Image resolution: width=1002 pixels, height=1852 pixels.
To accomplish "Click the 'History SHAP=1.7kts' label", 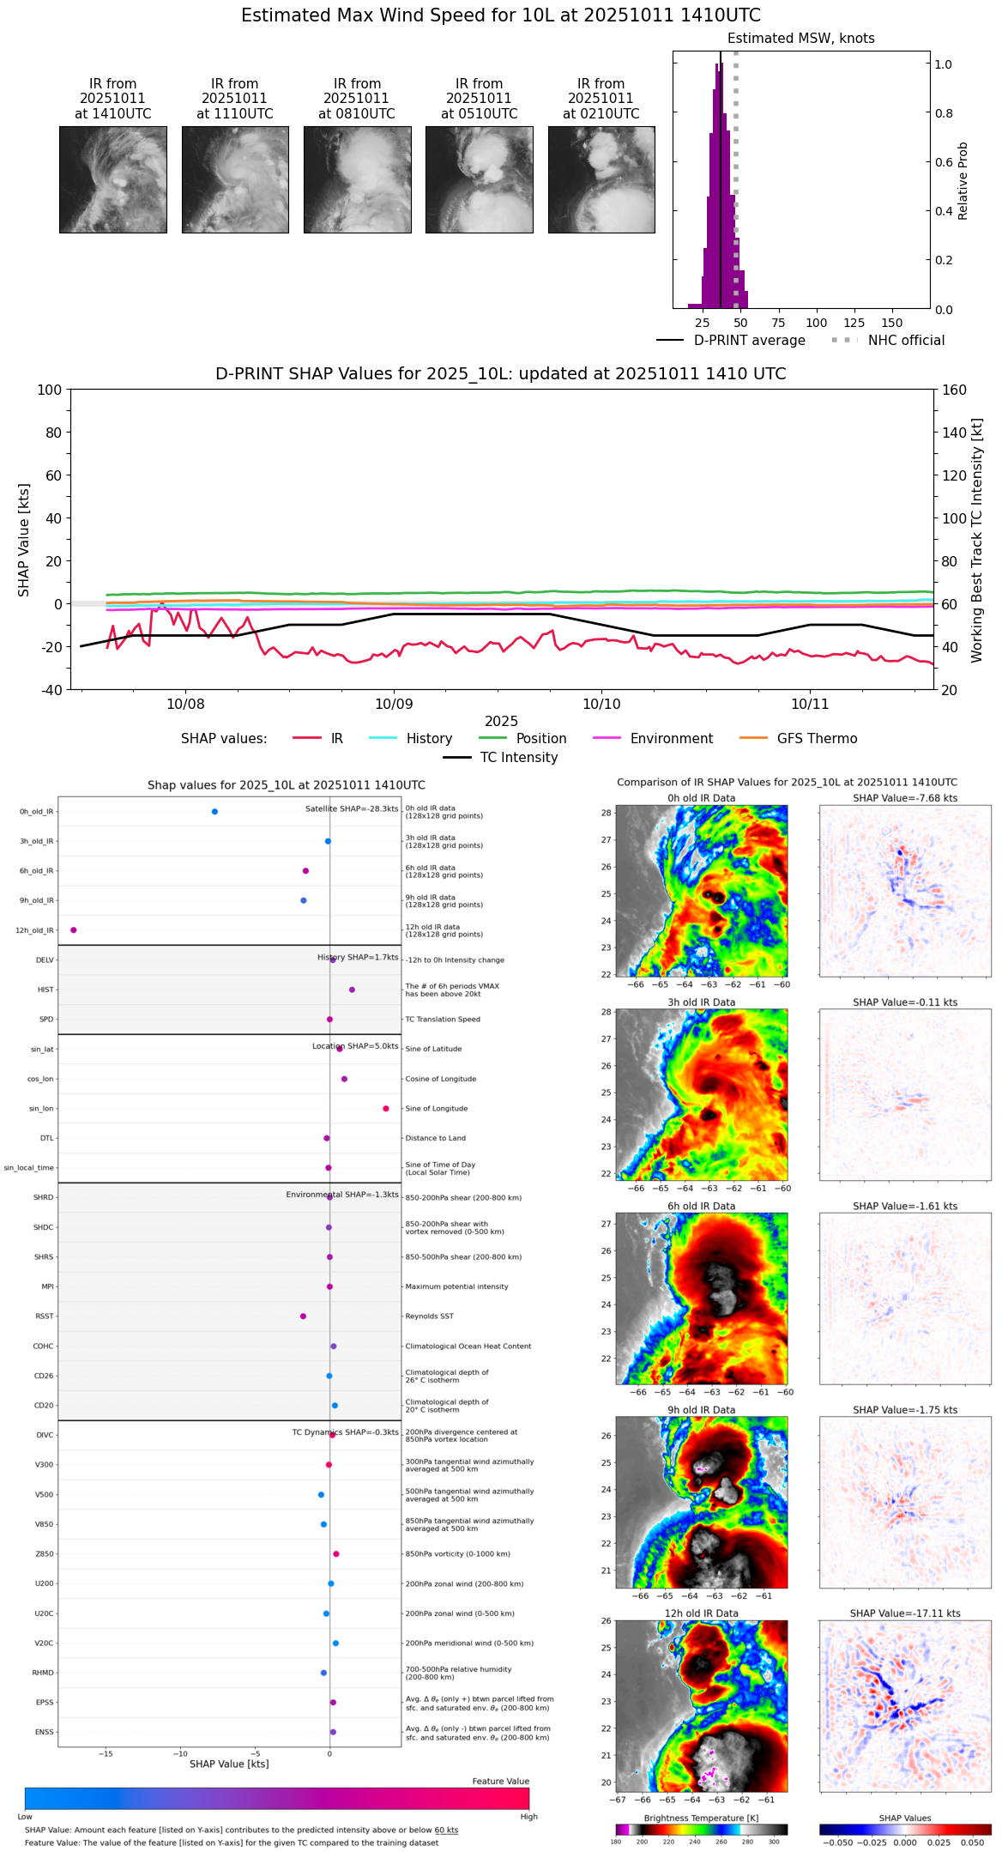I will click(358, 957).
